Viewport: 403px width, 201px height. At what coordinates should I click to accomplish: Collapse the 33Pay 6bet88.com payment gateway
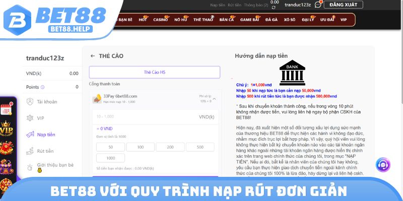214,98
